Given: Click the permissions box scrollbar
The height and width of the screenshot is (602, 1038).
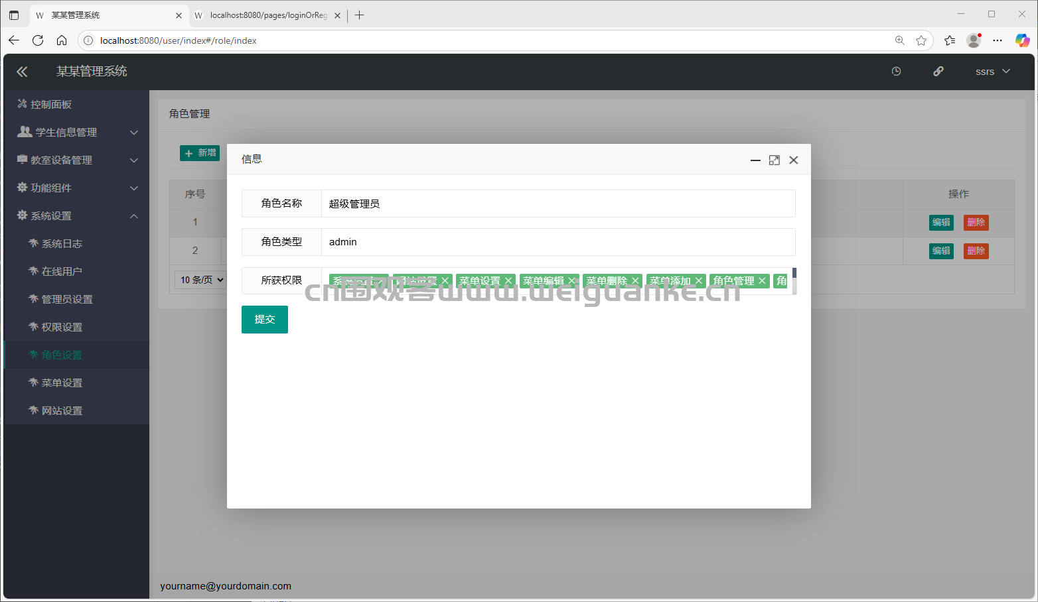Looking at the screenshot, I should tap(794, 280).
